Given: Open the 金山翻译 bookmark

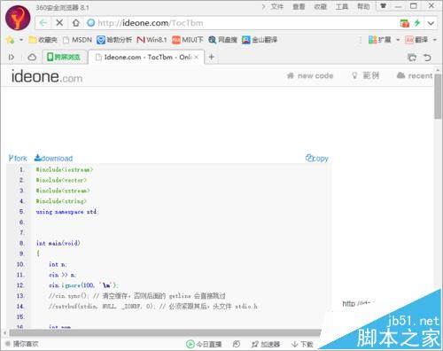Looking at the screenshot, I should [260, 40].
